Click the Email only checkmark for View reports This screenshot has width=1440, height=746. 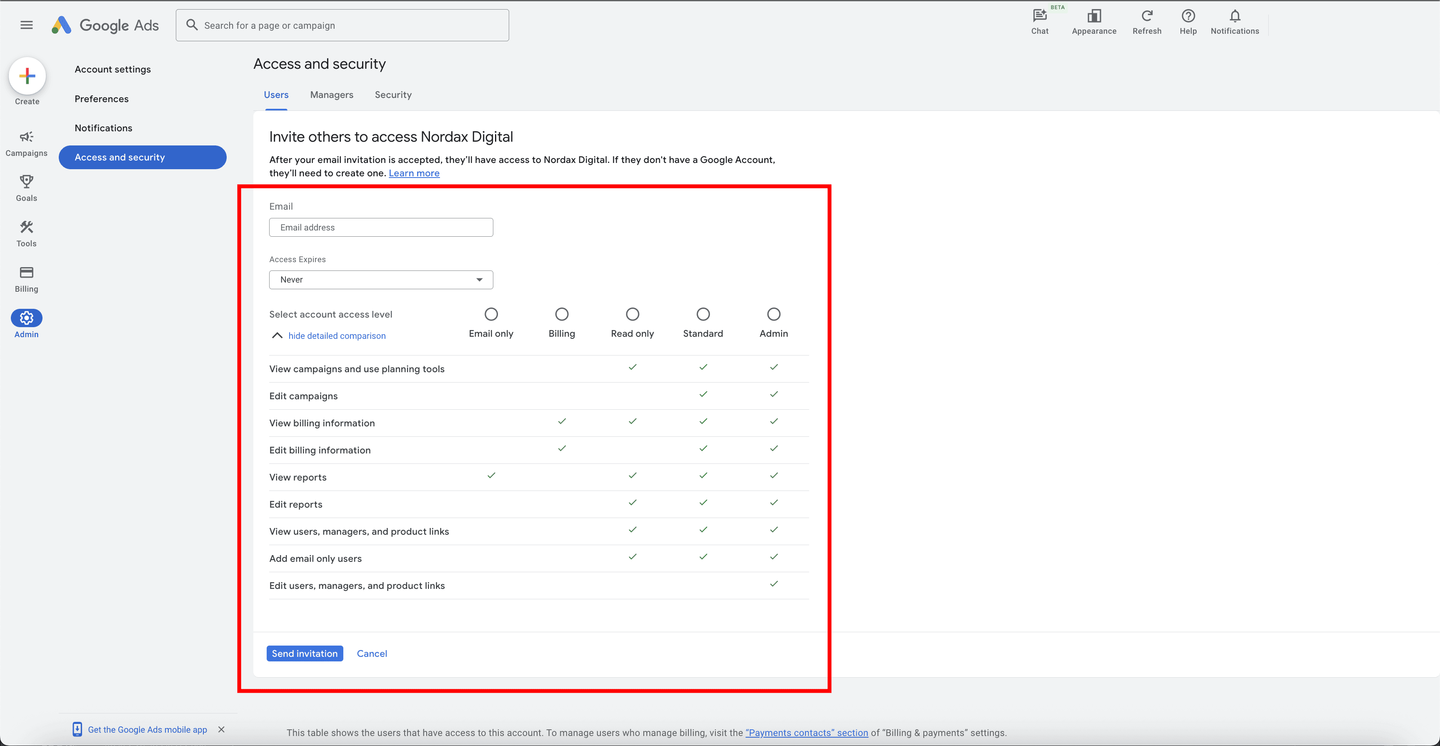pyautogui.click(x=491, y=476)
